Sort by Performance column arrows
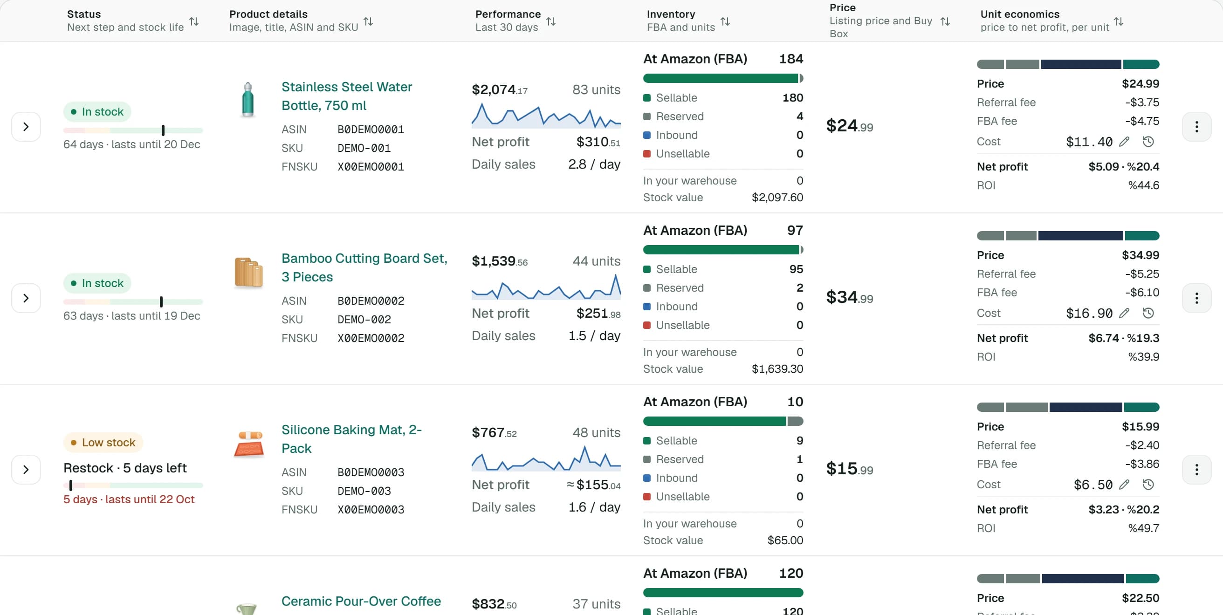This screenshot has height=615, width=1223. (x=551, y=21)
